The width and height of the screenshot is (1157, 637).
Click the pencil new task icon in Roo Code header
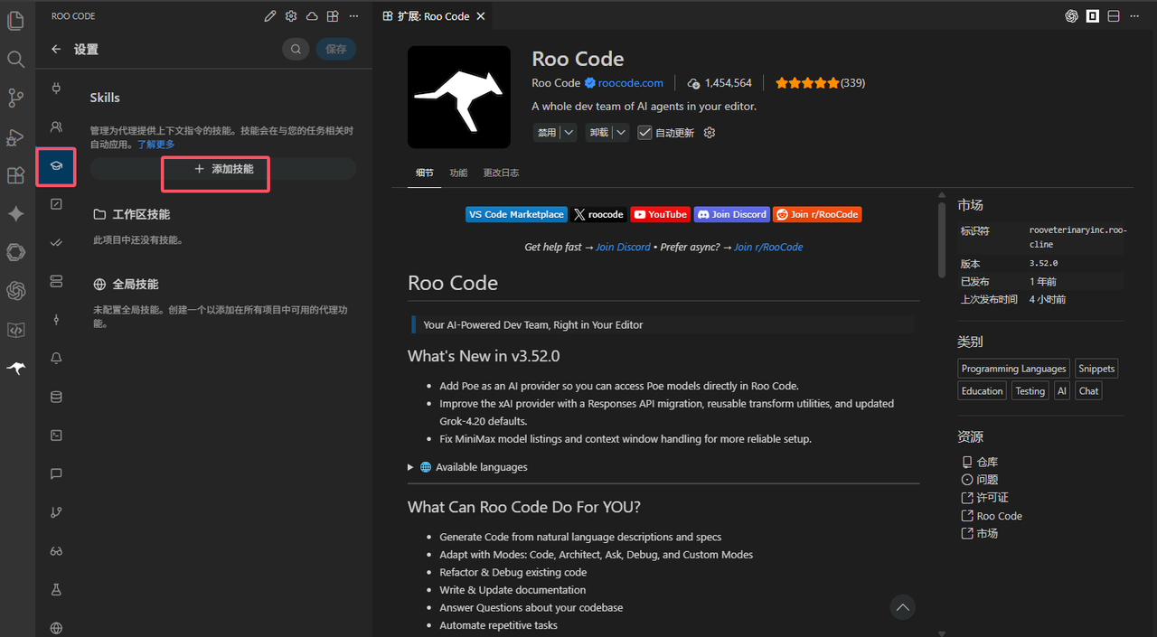(x=269, y=16)
